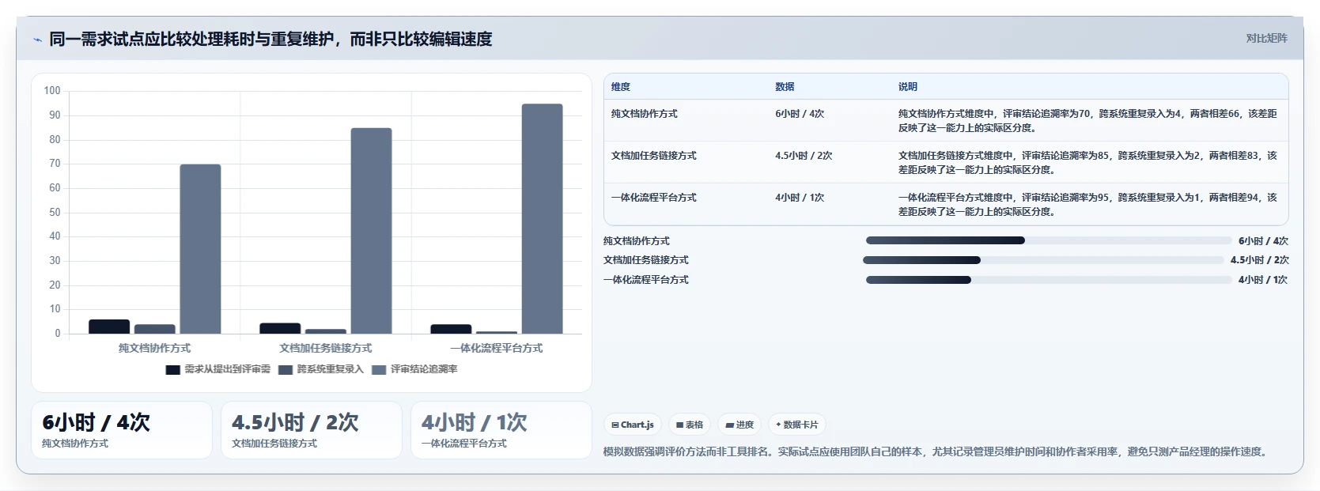Click the y-axis value 50
This screenshot has height=491, width=1320.
(x=55, y=212)
